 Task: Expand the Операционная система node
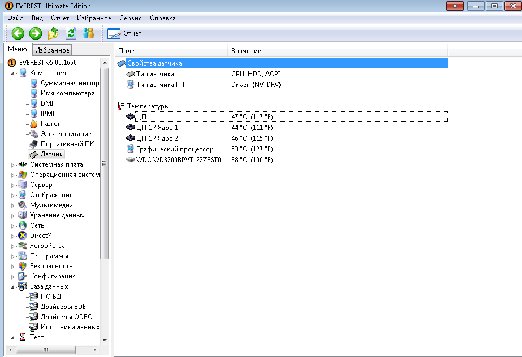12,175
